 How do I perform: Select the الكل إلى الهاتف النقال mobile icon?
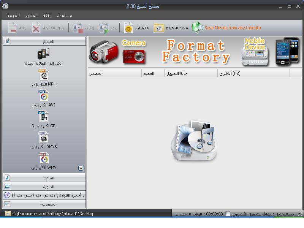click(43, 54)
